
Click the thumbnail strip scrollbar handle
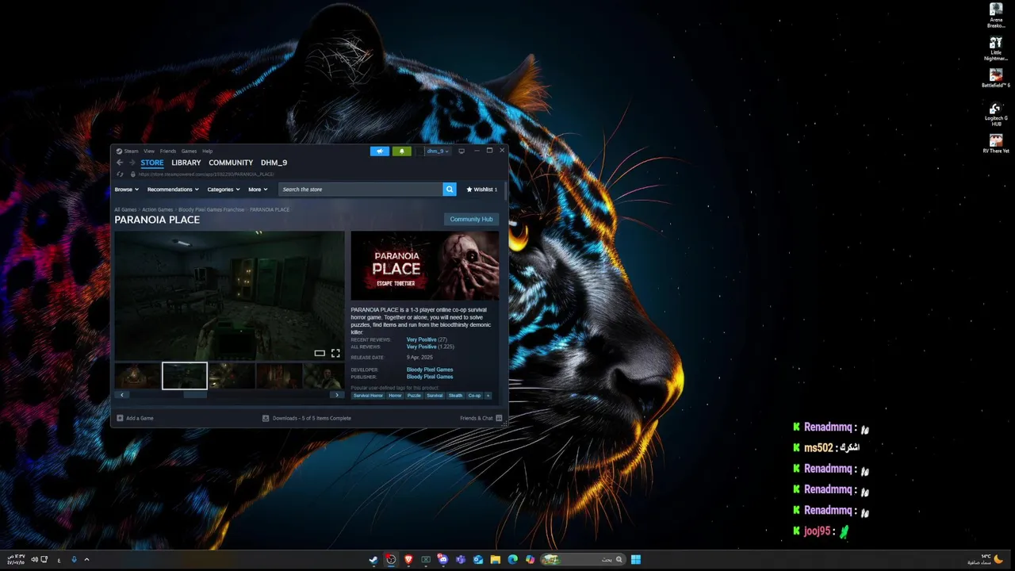(x=195, y=394)
